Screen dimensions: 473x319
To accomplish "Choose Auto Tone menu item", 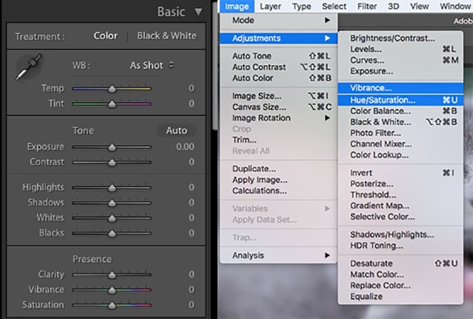I will 252,57.
